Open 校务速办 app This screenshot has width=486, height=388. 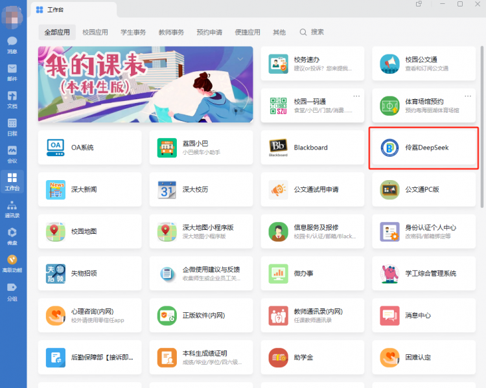[312, 63]
